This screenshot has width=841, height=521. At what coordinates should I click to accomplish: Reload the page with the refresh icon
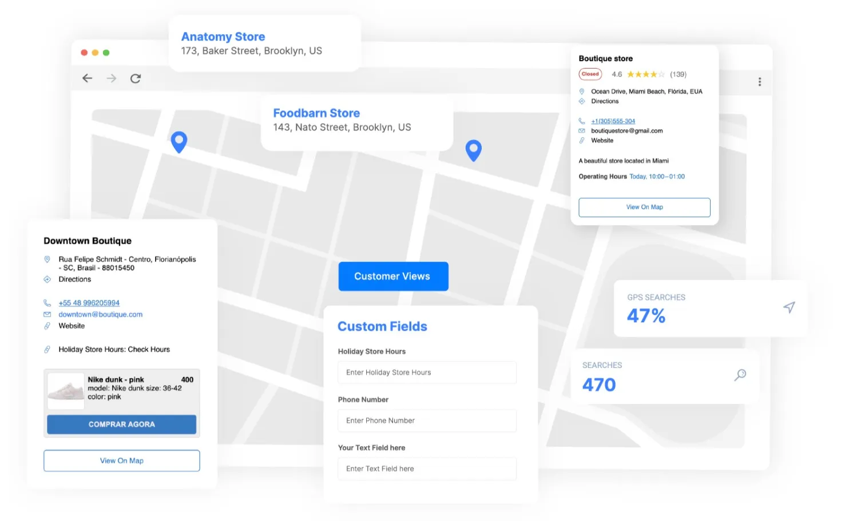(x=136, y=78)
